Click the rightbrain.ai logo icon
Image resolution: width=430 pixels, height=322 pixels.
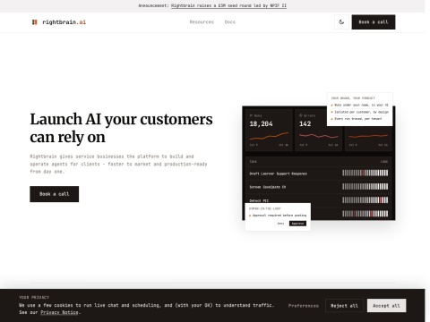pos(35,22)
